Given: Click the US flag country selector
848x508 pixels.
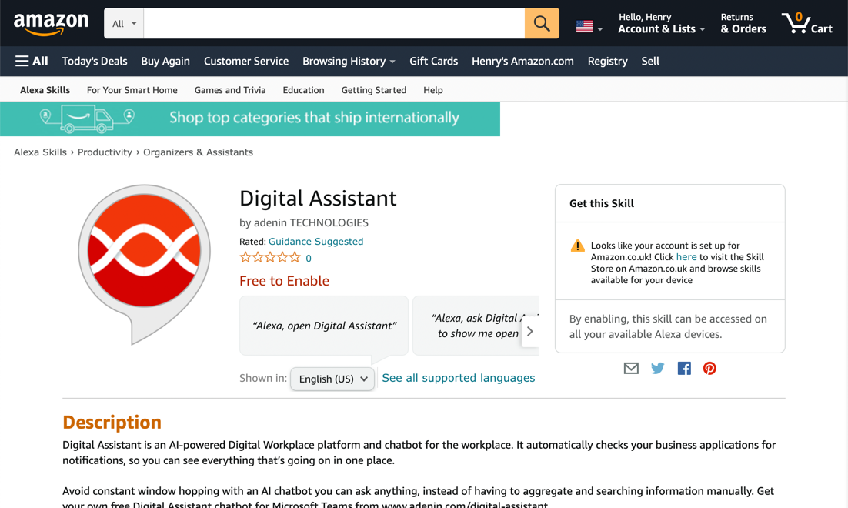Looking at the screenshot, I should [589, 26].
